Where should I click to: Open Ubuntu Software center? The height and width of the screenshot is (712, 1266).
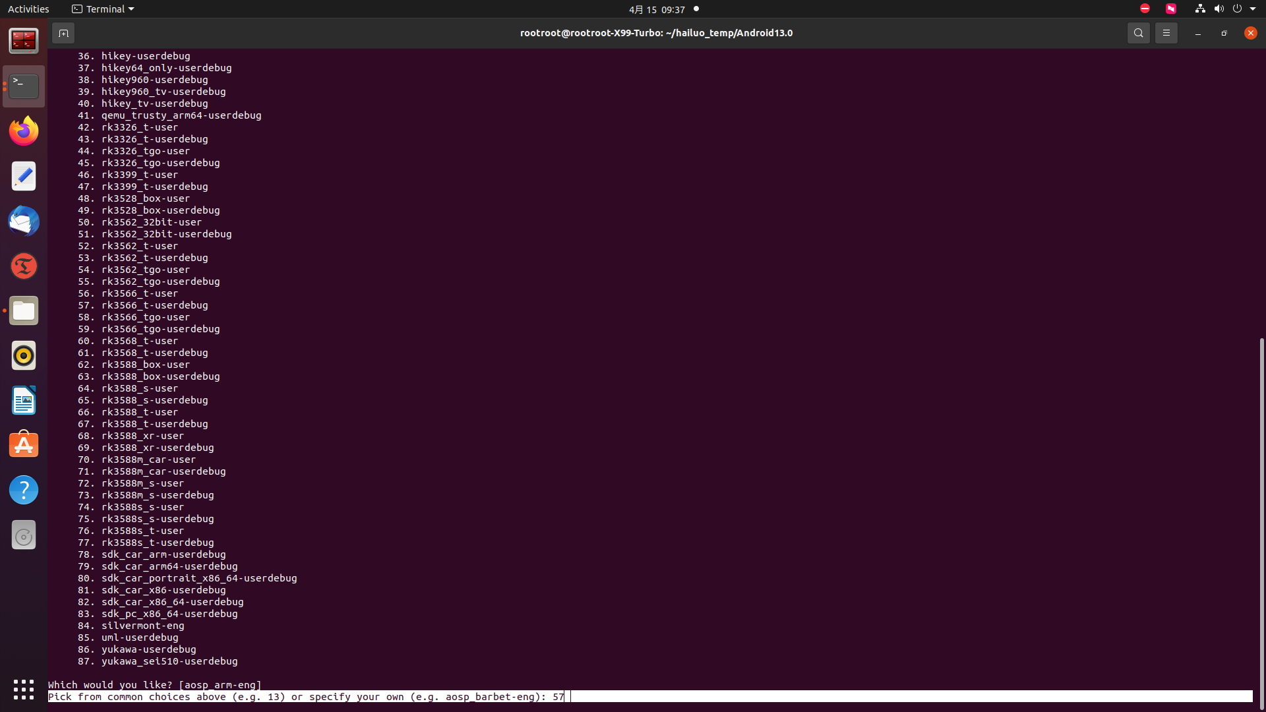24,445
